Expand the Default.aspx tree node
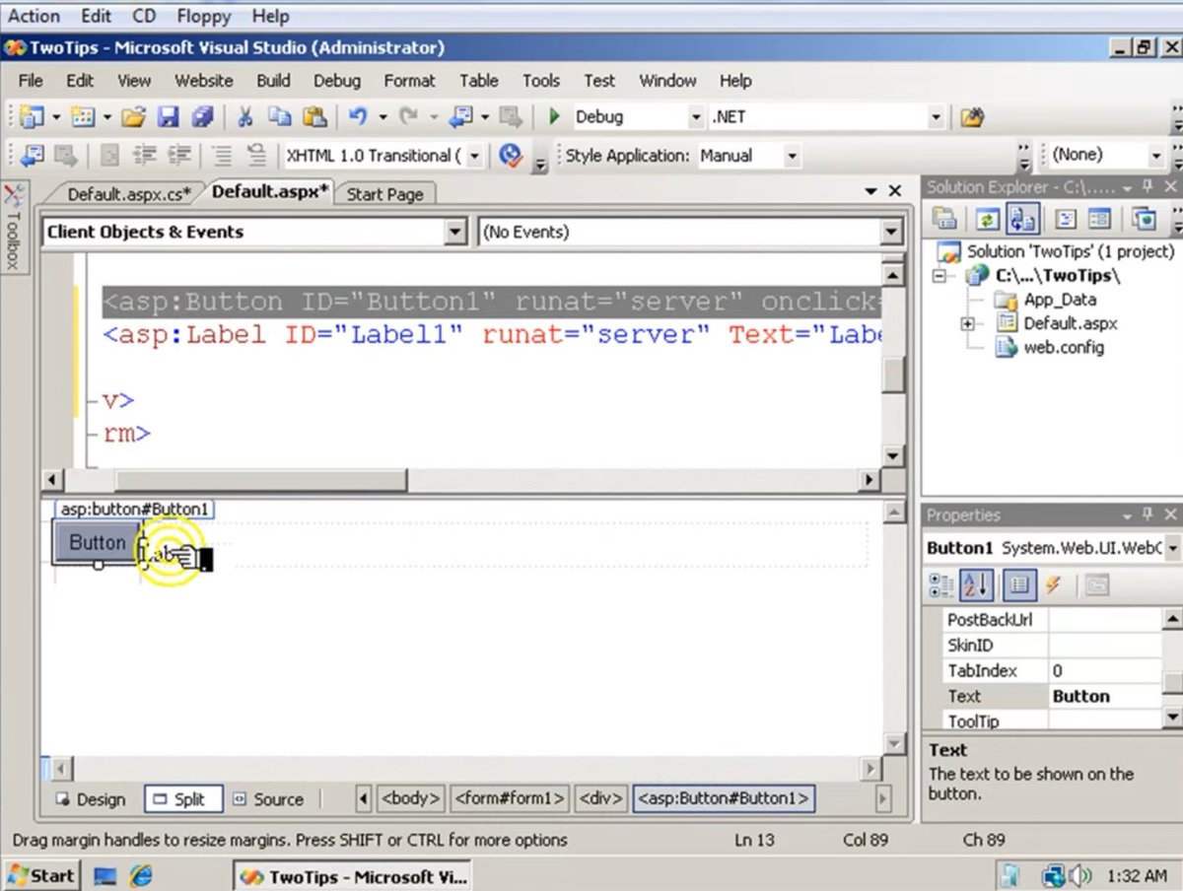1183x891 pixels. (968, 324)
